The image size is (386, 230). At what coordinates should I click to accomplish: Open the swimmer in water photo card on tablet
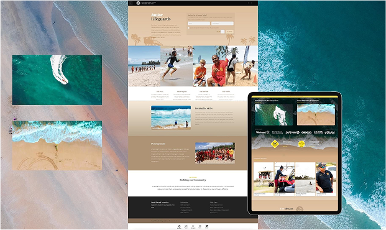[305, 179]
